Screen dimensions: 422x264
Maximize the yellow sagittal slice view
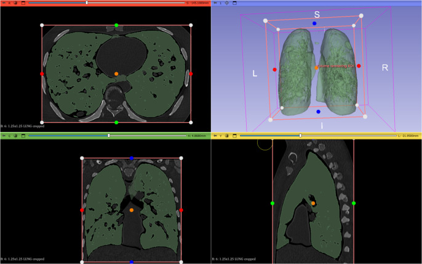click(x=235, y=136)
